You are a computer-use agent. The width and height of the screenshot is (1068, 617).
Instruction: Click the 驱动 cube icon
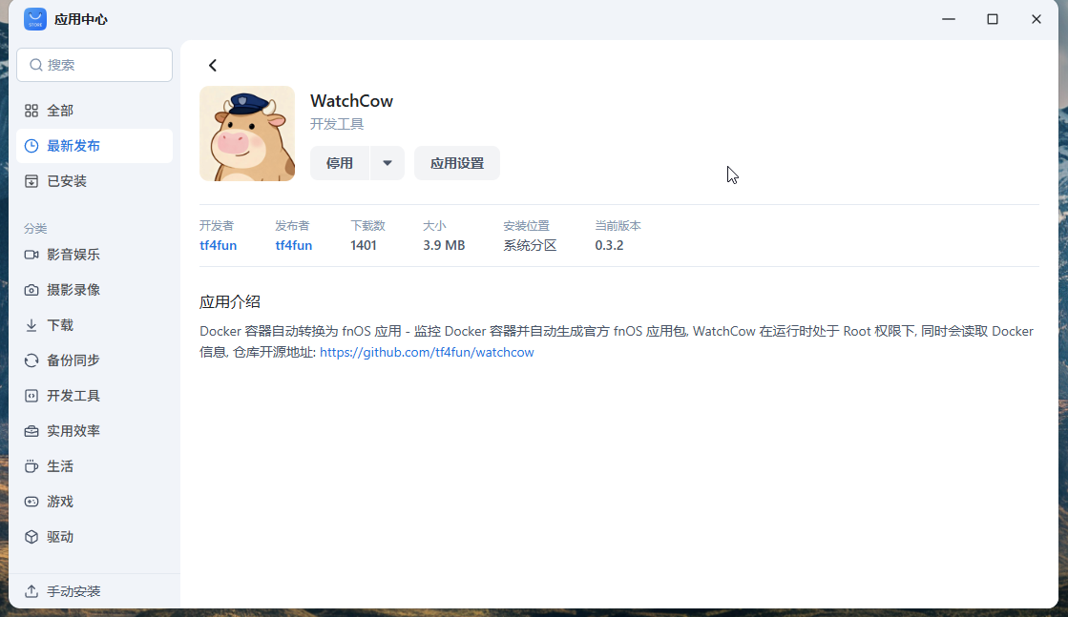31,537
